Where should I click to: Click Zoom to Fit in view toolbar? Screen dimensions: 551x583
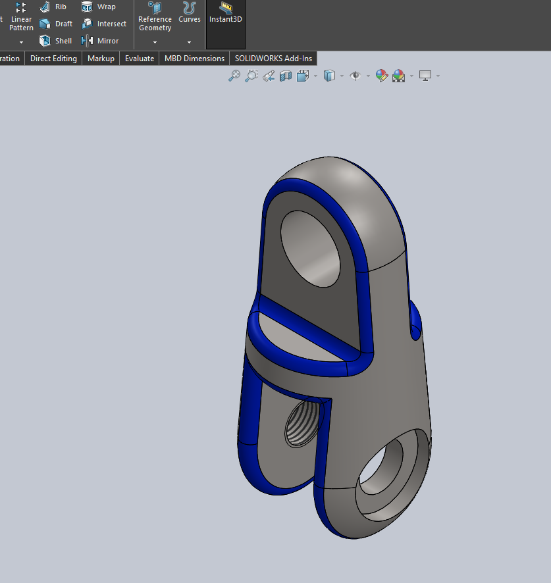click(x=234, y=76)
